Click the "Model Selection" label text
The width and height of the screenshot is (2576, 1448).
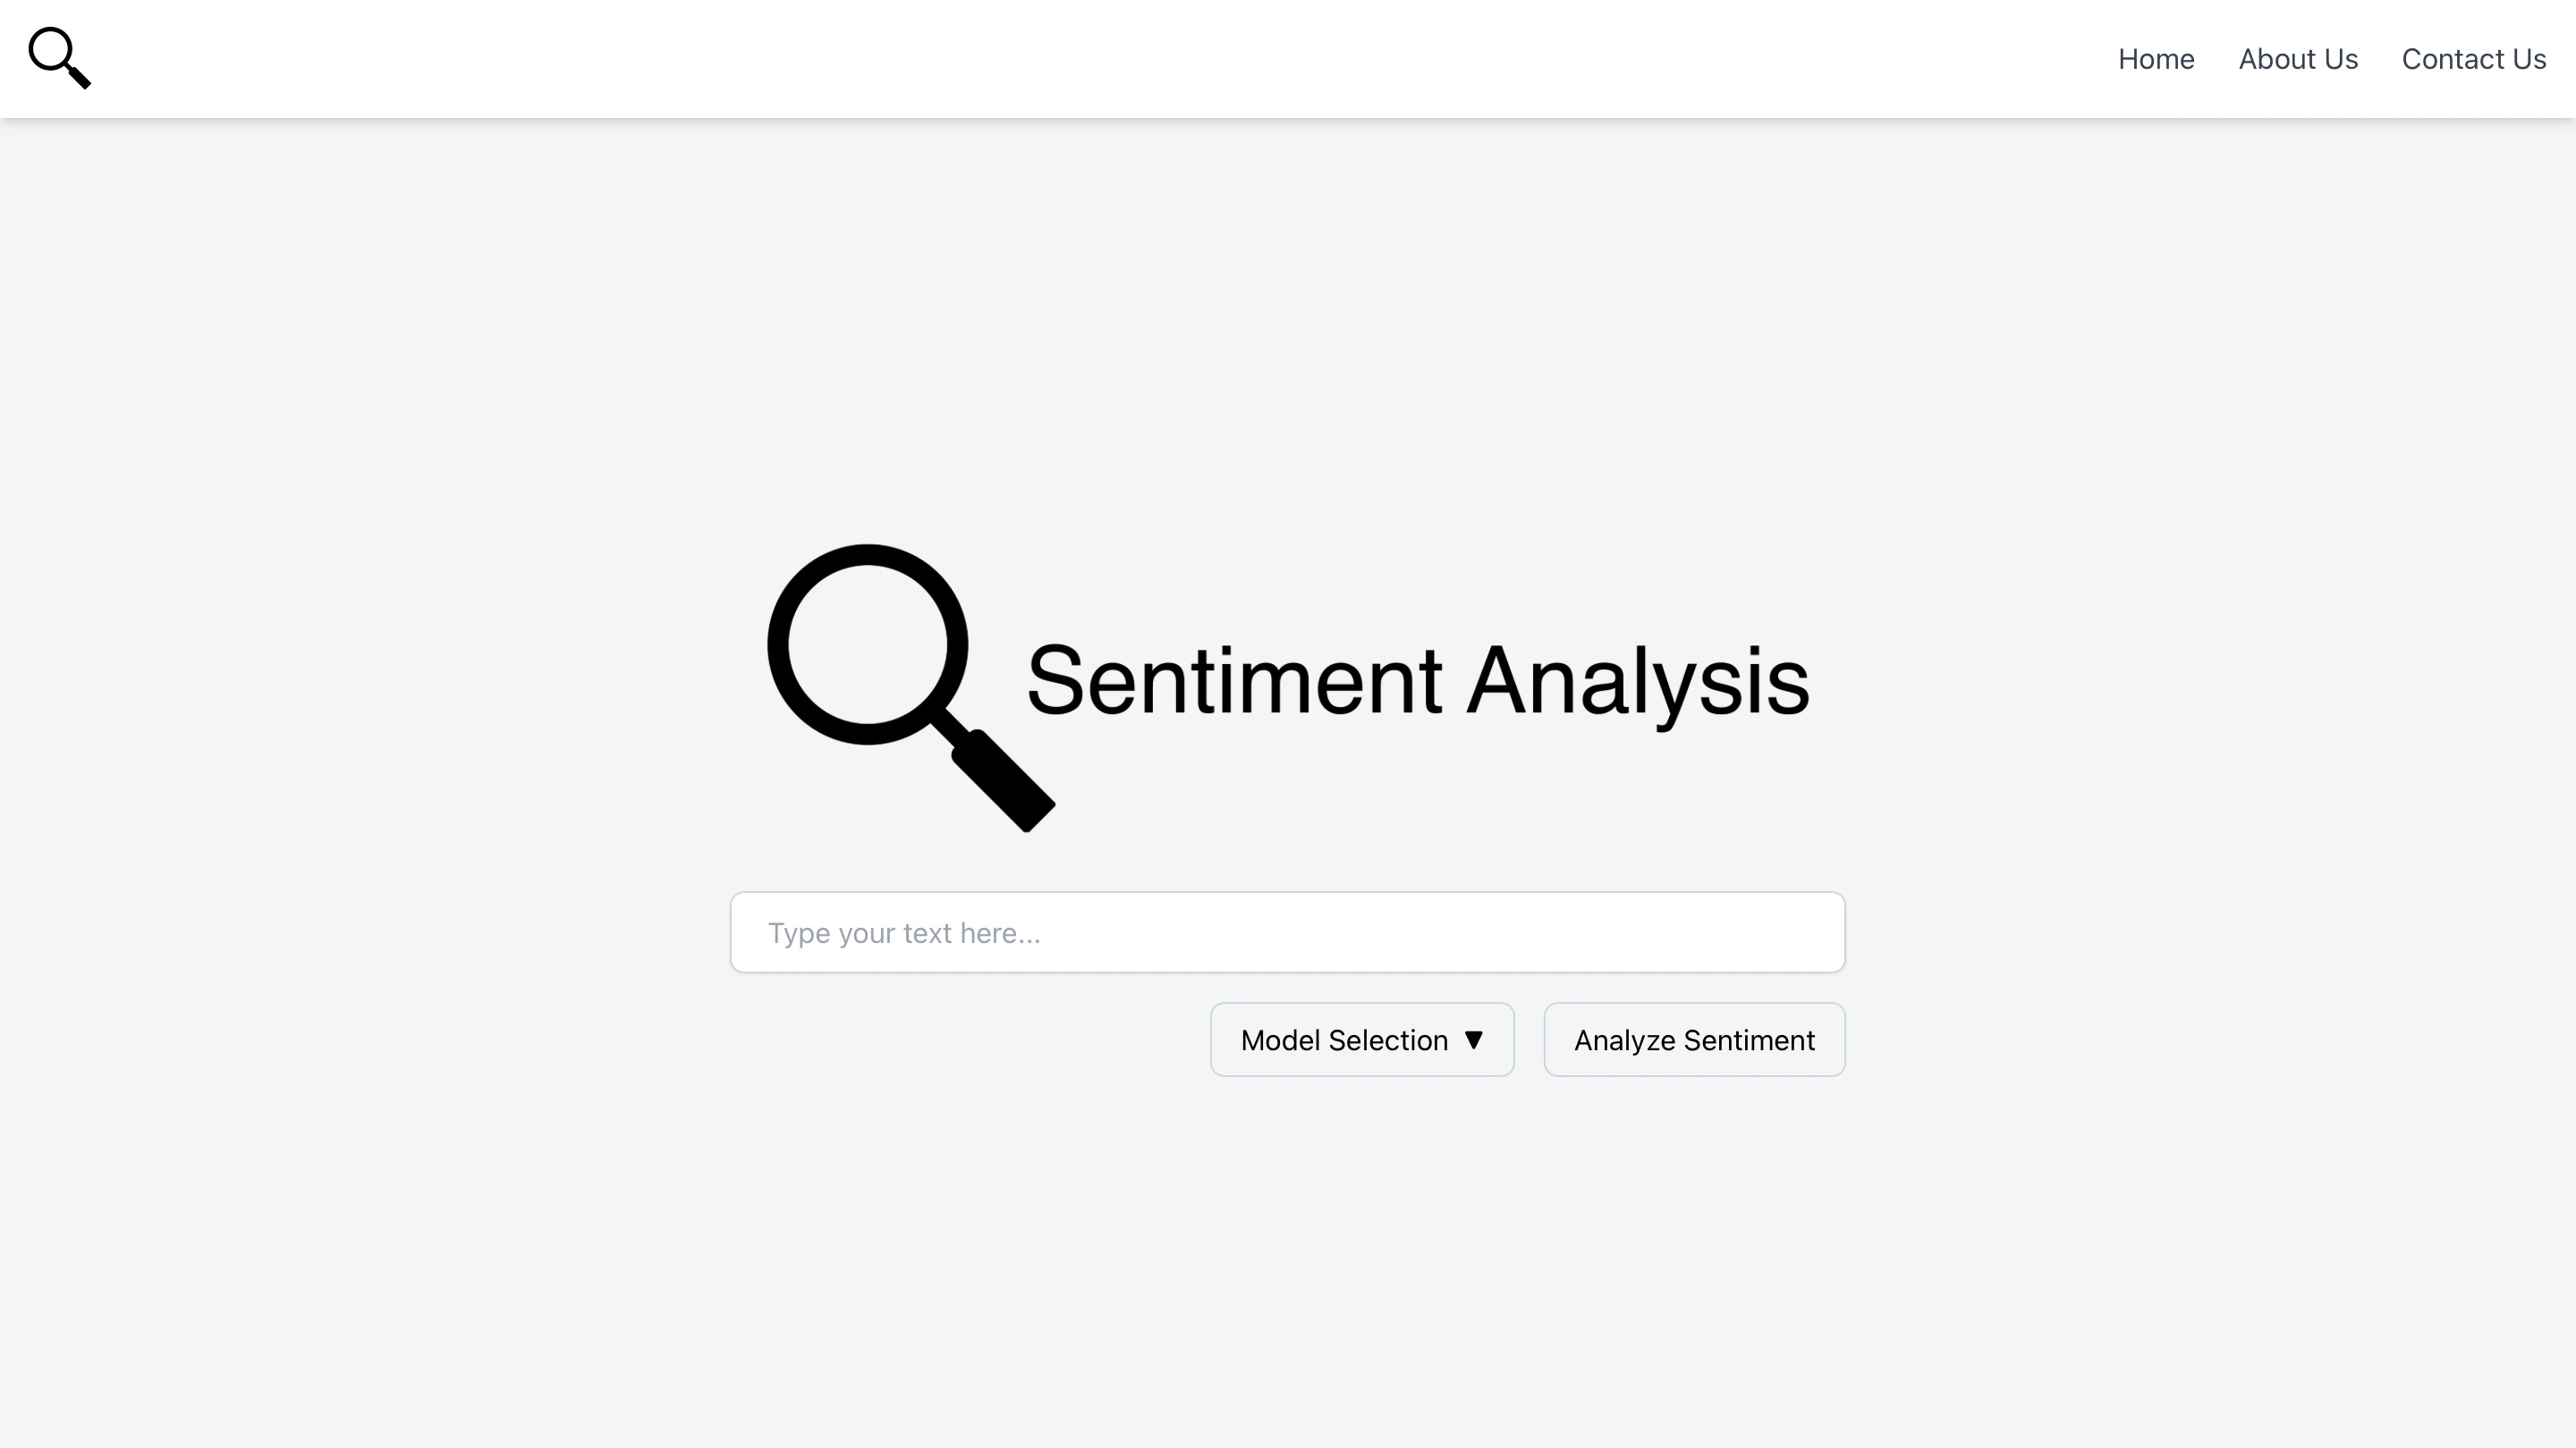click(1343, 1040)
